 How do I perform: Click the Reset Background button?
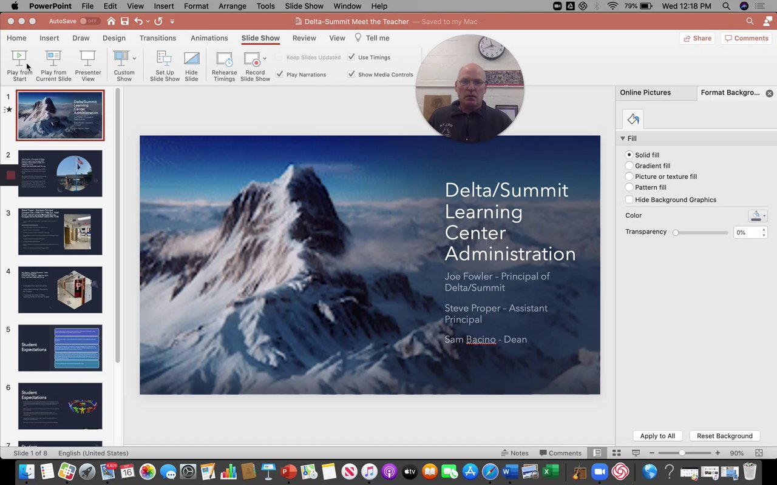pyautogui.click(x=725, y=436)
